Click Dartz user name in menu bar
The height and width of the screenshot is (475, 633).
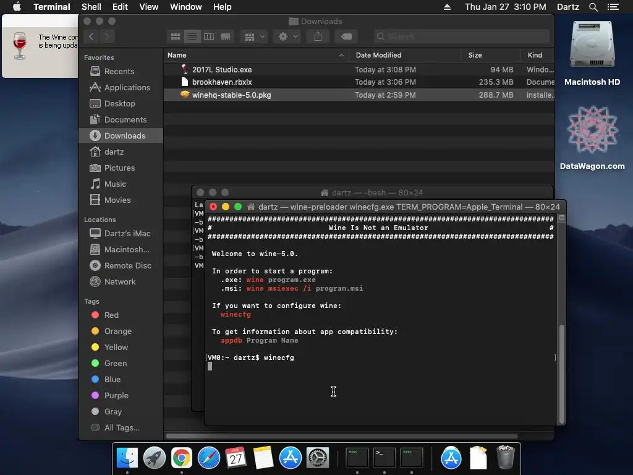[x=568, y=7]
